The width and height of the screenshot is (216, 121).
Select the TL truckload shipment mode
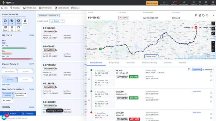5,22
